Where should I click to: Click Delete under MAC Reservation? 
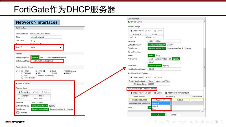click(x=158, y=93)
